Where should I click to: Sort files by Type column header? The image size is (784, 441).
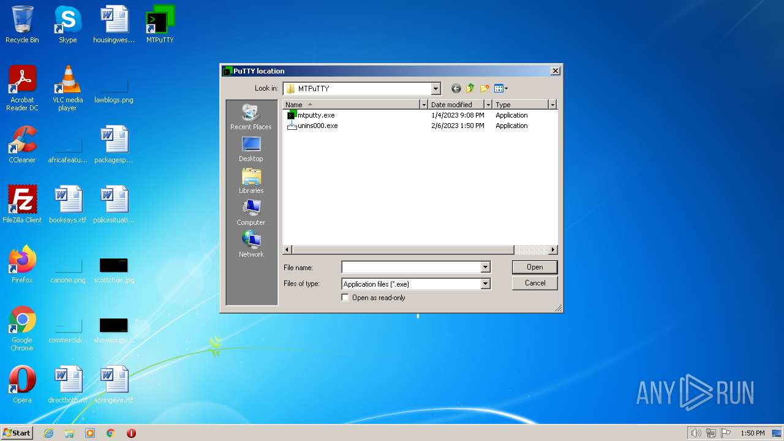click(x=521, y=105)
